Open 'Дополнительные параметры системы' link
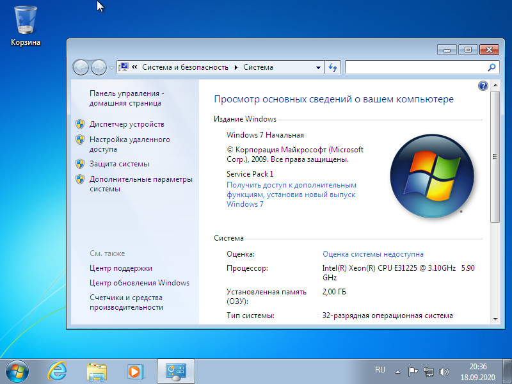 [141, 184]
